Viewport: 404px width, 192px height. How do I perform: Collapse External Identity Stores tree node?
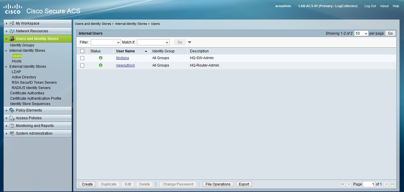click(x=6, y=67)
